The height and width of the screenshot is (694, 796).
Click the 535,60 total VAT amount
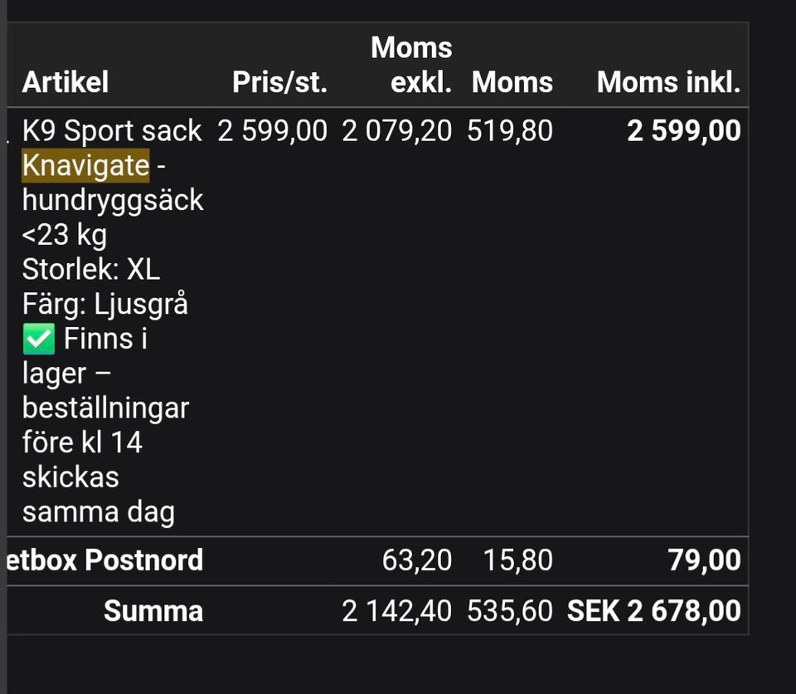click(x=510, y=611)
